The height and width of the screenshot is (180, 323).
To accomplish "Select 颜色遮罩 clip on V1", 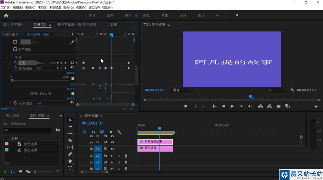I will click(x=155, y=149).
